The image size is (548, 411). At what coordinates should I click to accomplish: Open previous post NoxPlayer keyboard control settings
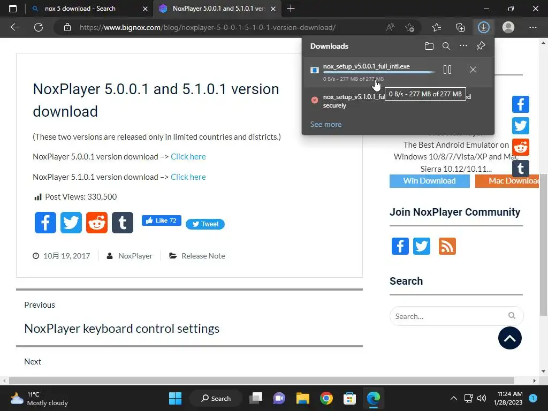coord(121,329)
